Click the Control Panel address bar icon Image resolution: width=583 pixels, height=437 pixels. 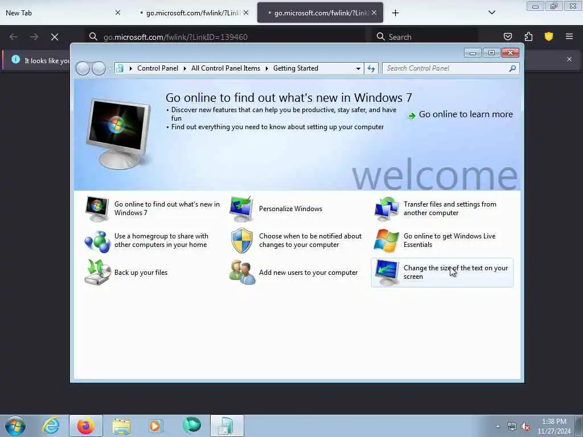(120, 68)
